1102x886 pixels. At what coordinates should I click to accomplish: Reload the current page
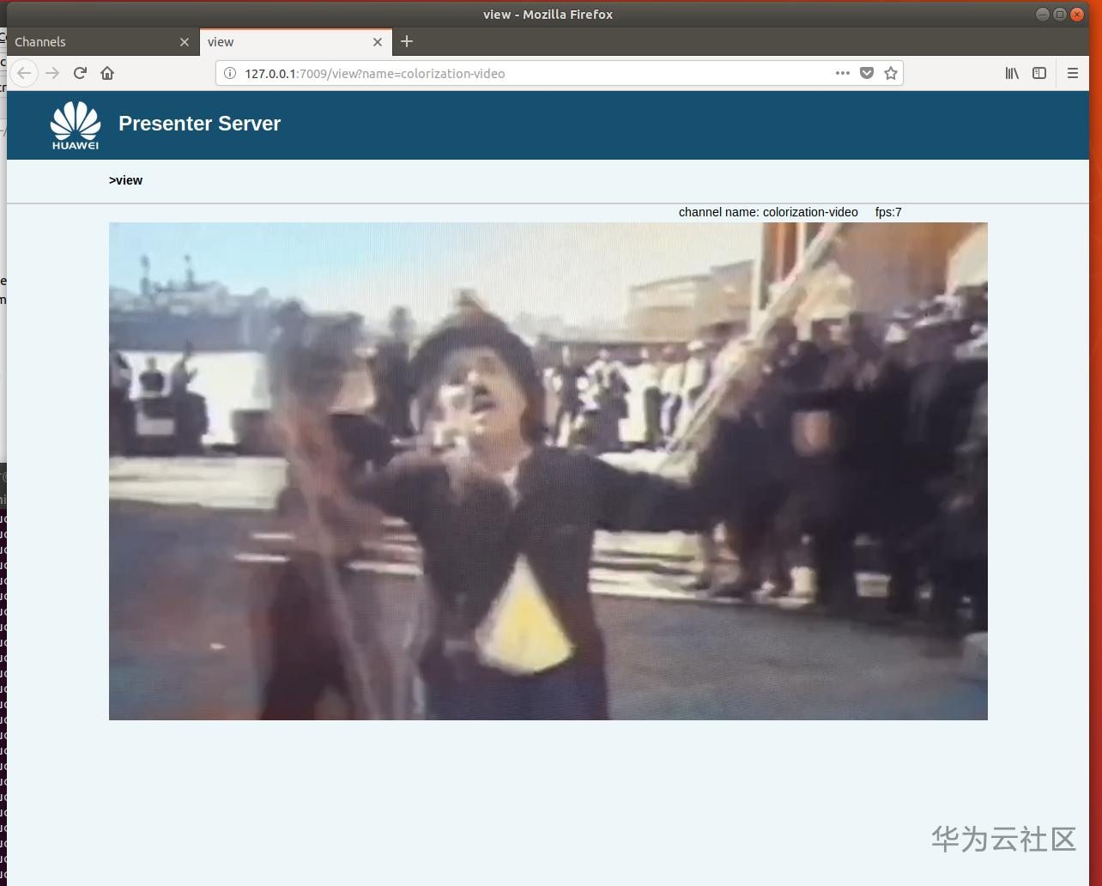coord(80,73)
